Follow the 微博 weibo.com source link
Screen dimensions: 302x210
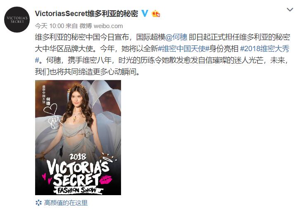coord(101,26)
